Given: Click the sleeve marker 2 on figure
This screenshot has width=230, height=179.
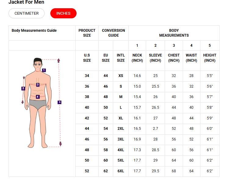Looking at the screenshot, I should point(23,89).
